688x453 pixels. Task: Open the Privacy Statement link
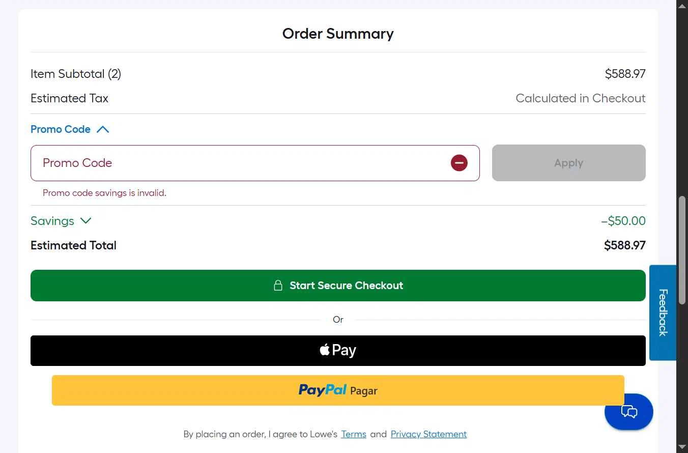(428, 434)
